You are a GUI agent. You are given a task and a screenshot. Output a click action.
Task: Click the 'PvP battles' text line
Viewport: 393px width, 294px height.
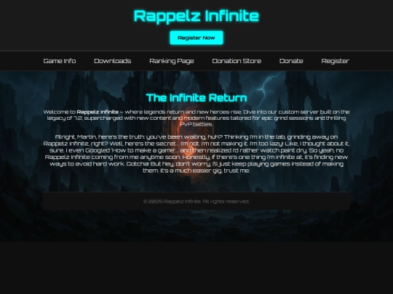click(196, 124)
